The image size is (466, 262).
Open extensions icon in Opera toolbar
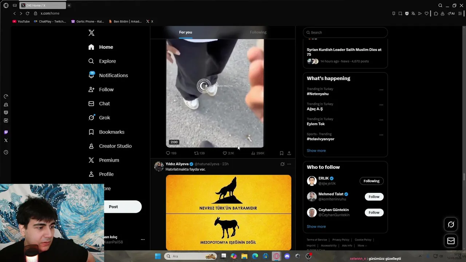pyautogui.click(x=436, y=13)
